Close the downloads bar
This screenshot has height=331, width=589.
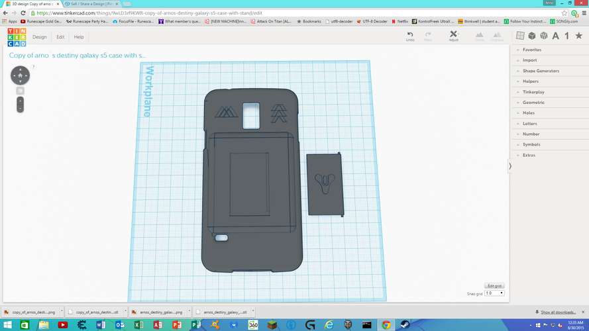point(583,312)
